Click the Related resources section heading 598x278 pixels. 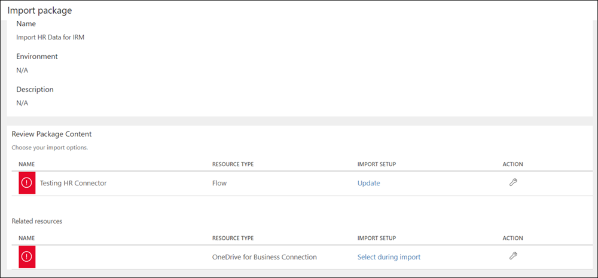pyautogui.click(x=37, y=221)
